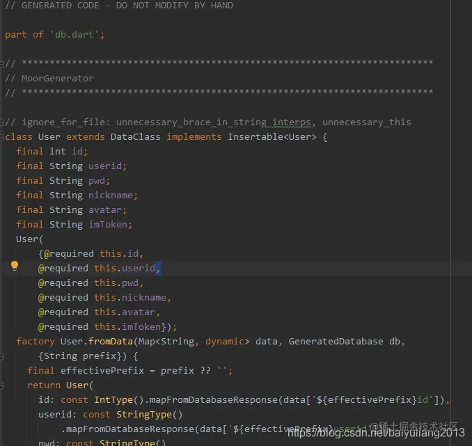Viewport: 472px width, 446px height.
Task: Click the 'implements' keyword
Action: pos(194,137)
